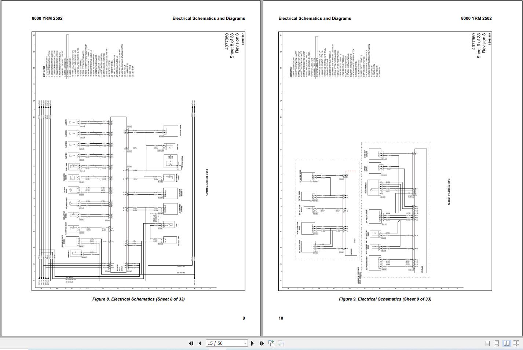Select the two-page facing view
Screen dimensions: 523x350
point(506,343)
